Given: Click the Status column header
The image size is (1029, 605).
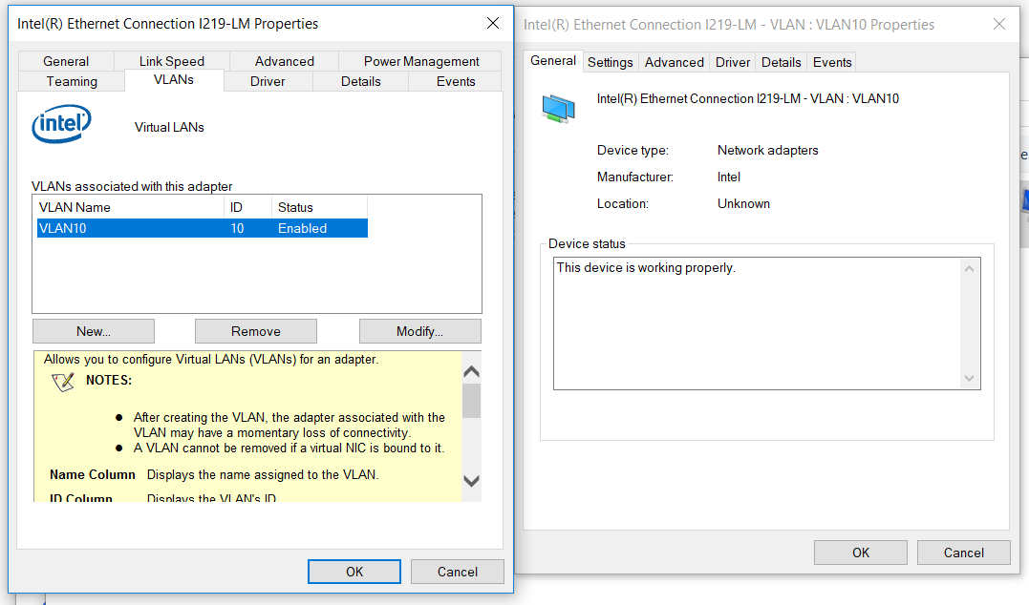Looking at the screenshot, I should [x=318, y=207].
